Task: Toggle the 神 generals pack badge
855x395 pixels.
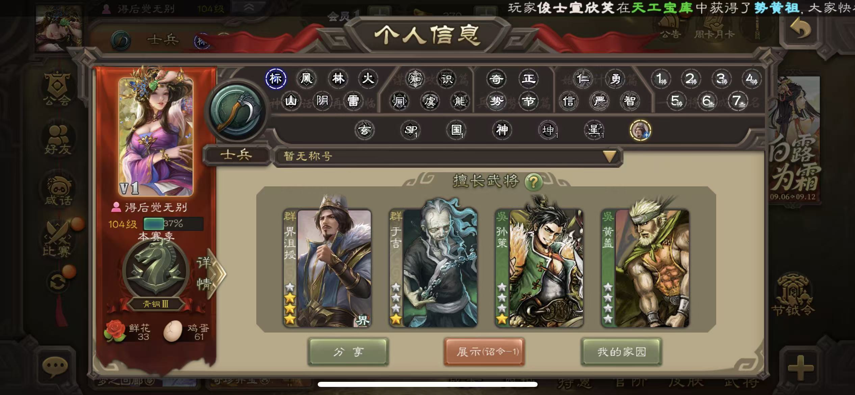Action: click(502, 130)
